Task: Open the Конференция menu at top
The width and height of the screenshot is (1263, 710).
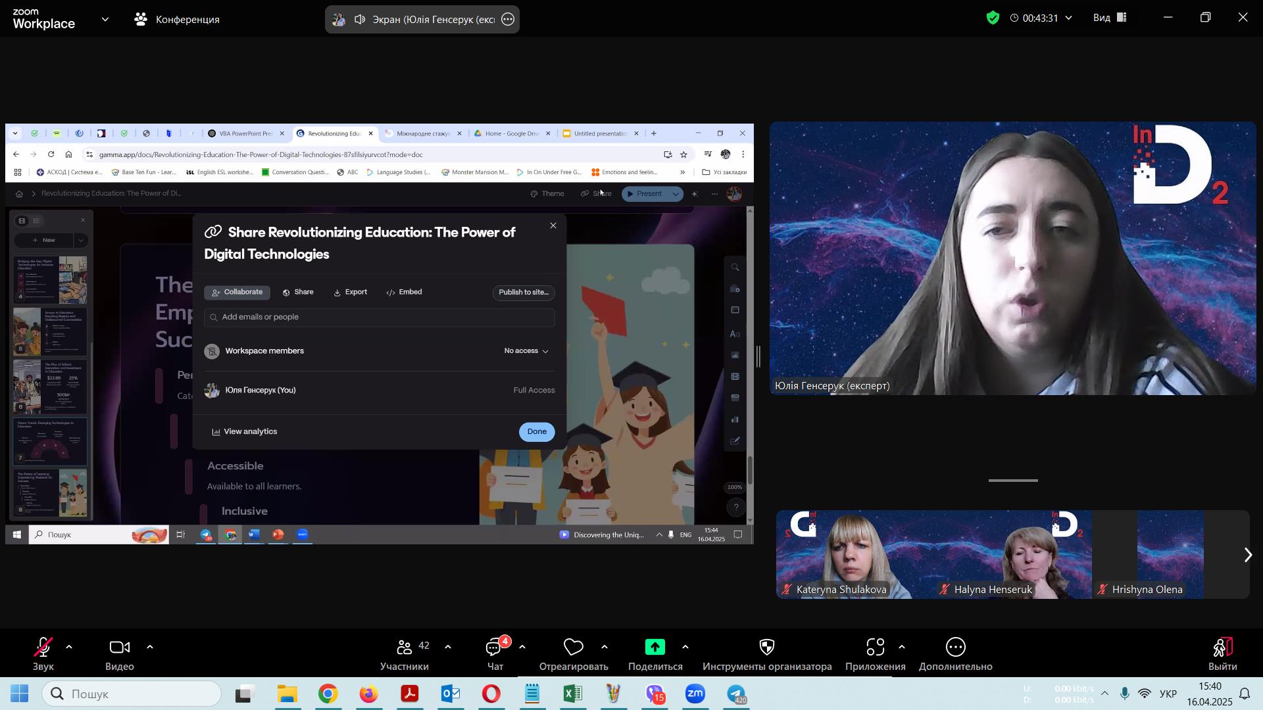Action: point(177,19)
